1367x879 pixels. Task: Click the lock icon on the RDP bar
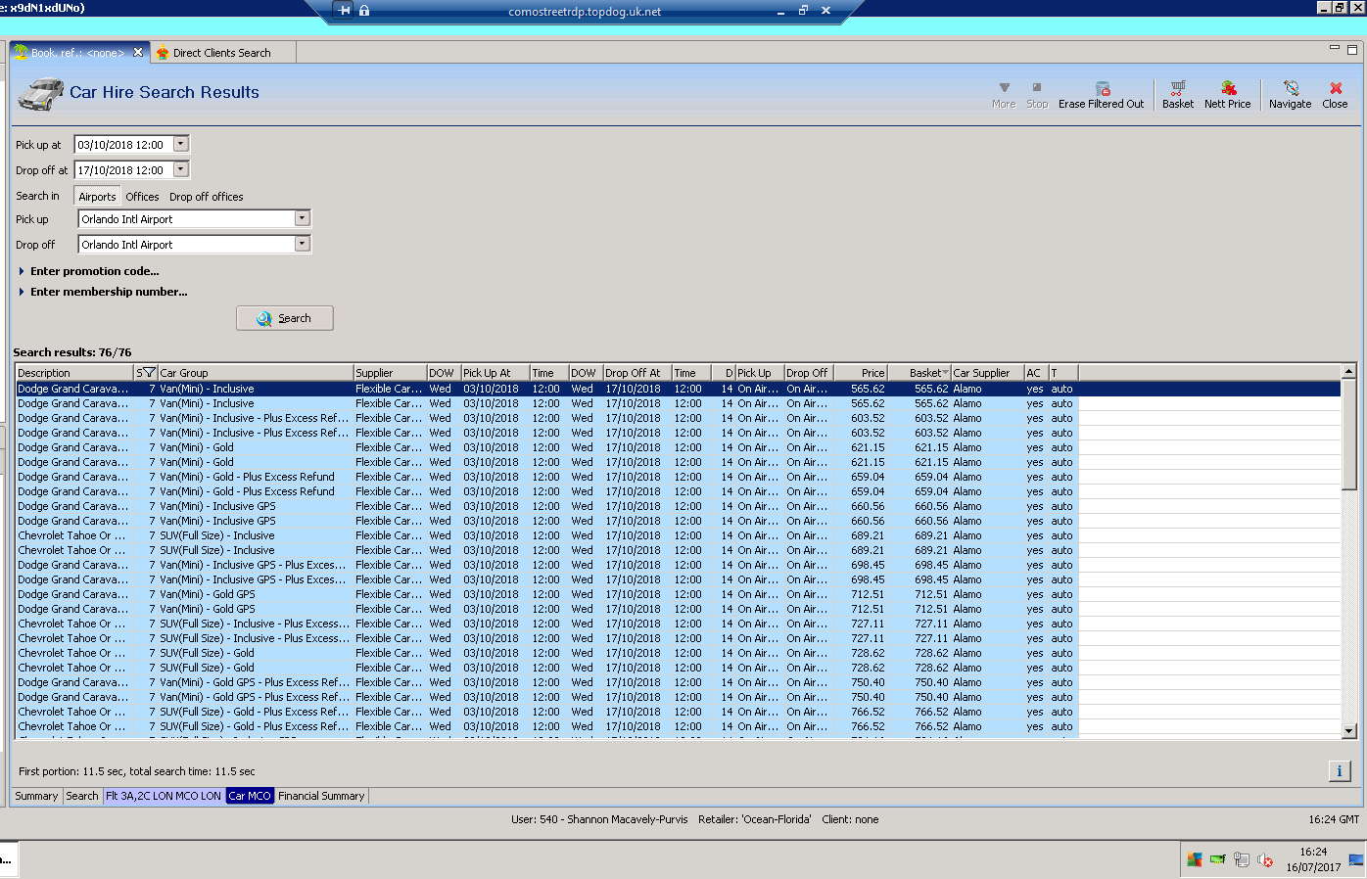364,11
